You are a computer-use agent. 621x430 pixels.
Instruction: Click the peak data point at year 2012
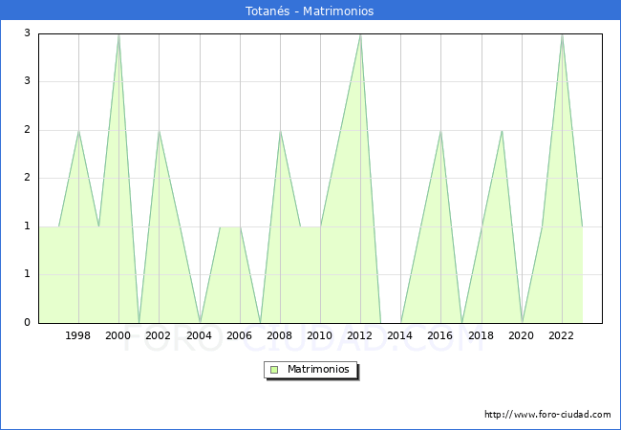(360, 35)
